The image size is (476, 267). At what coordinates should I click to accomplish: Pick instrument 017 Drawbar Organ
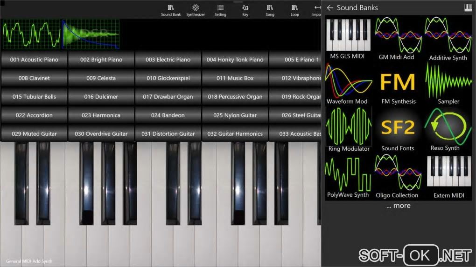(168, 97)
